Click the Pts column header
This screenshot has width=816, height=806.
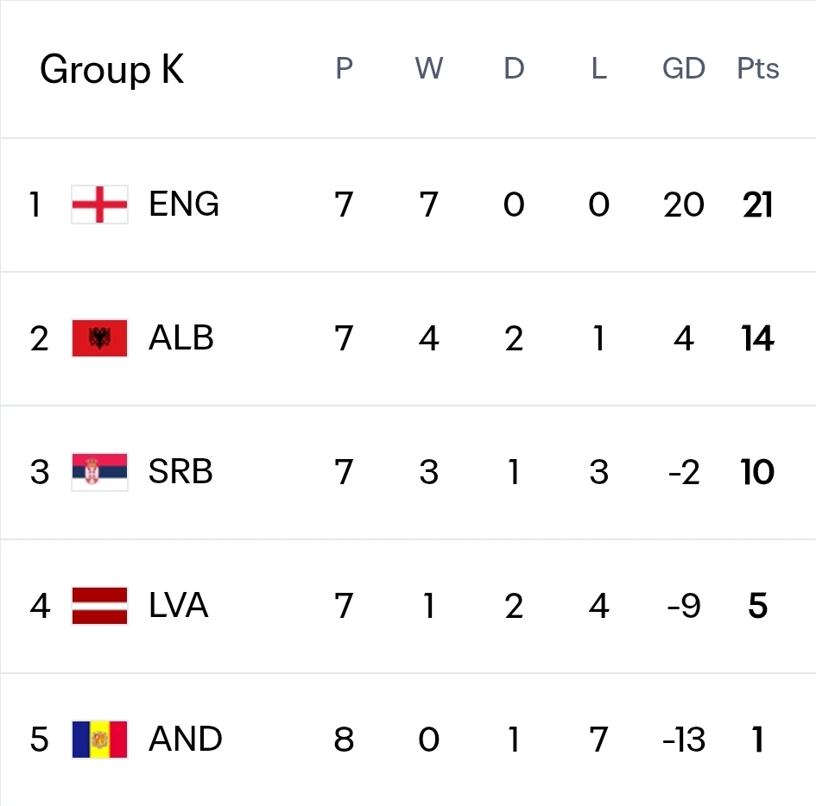758,69
